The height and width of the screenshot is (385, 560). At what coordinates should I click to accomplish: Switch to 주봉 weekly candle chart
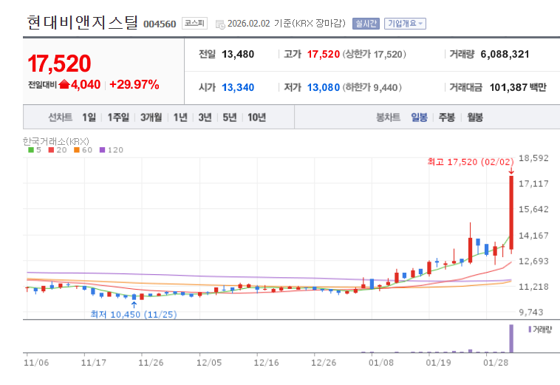point(447,117)
